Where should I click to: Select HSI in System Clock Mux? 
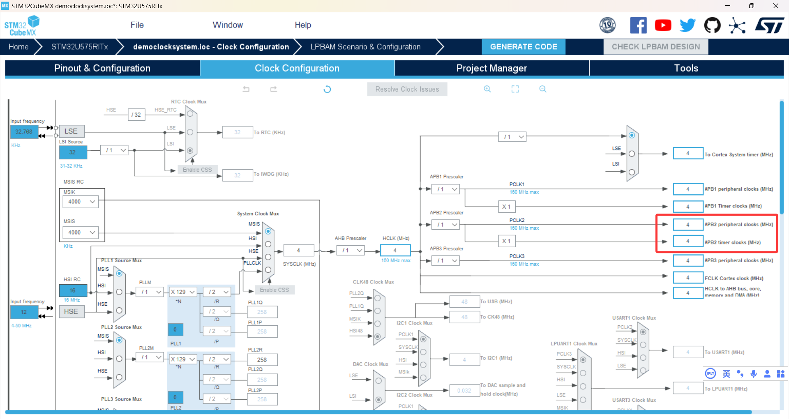(268, 244)
